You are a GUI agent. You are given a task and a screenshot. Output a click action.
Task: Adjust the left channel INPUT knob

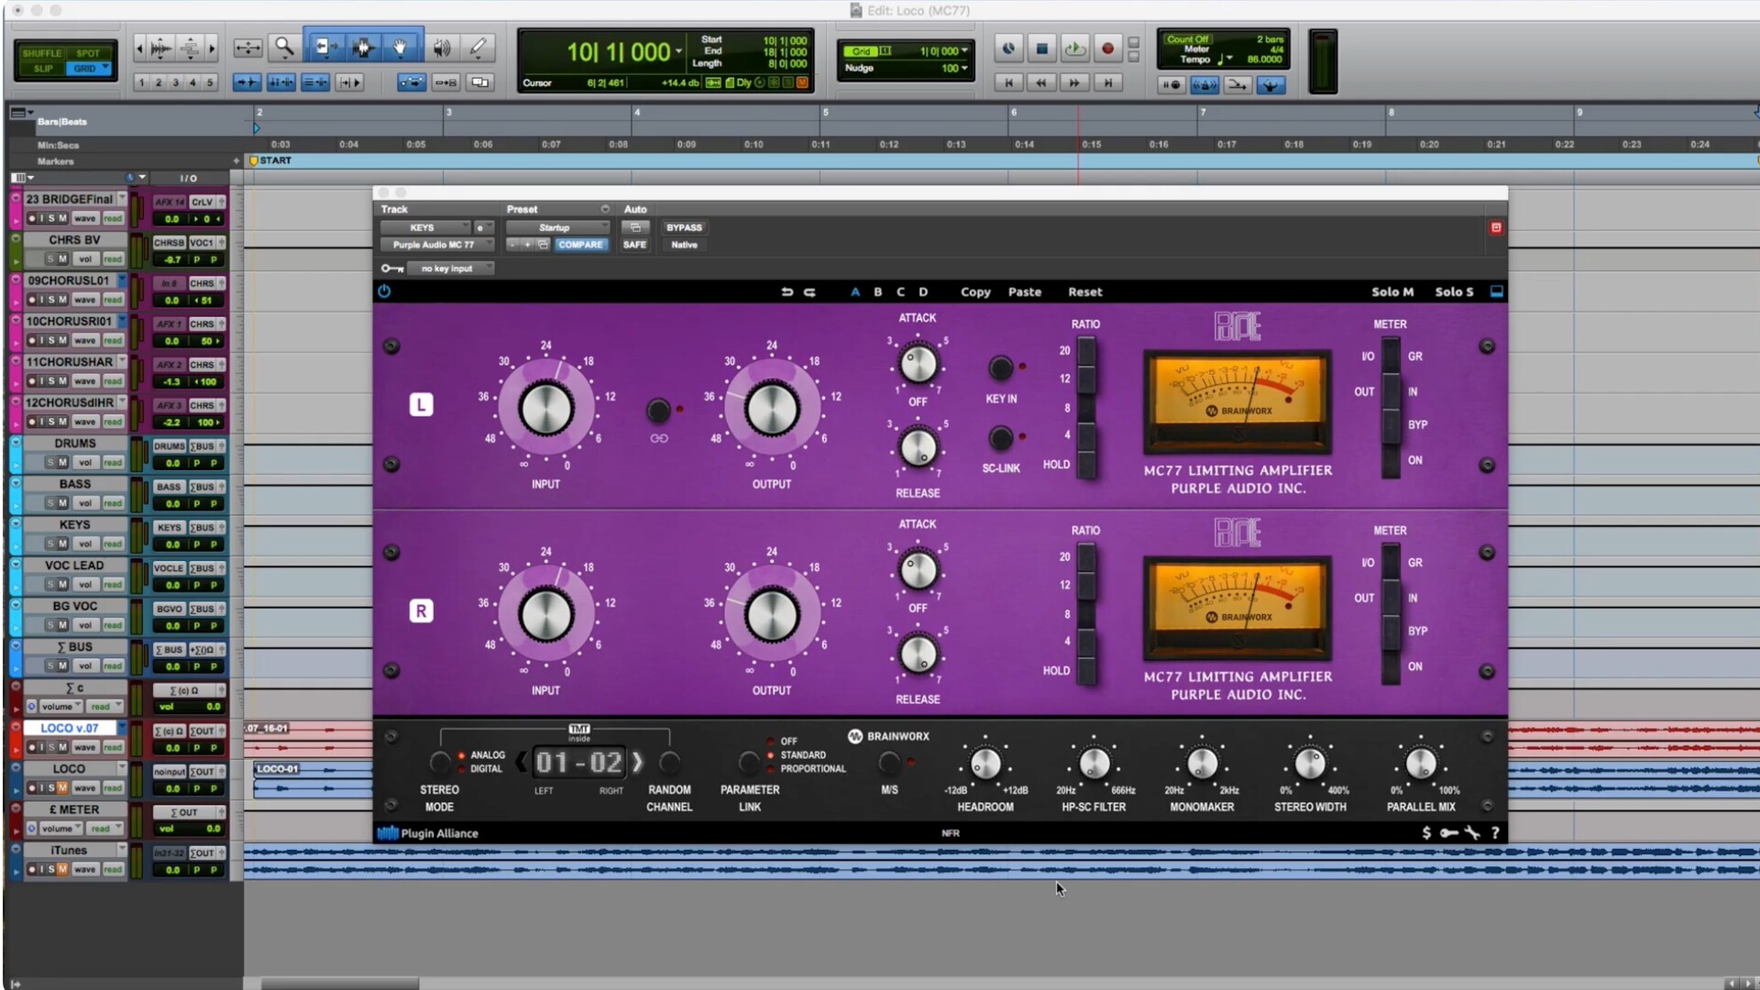click(x=546, y=409)
